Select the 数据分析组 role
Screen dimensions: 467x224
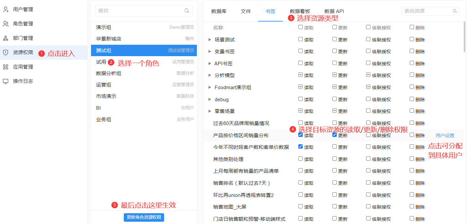pos(144,73)
